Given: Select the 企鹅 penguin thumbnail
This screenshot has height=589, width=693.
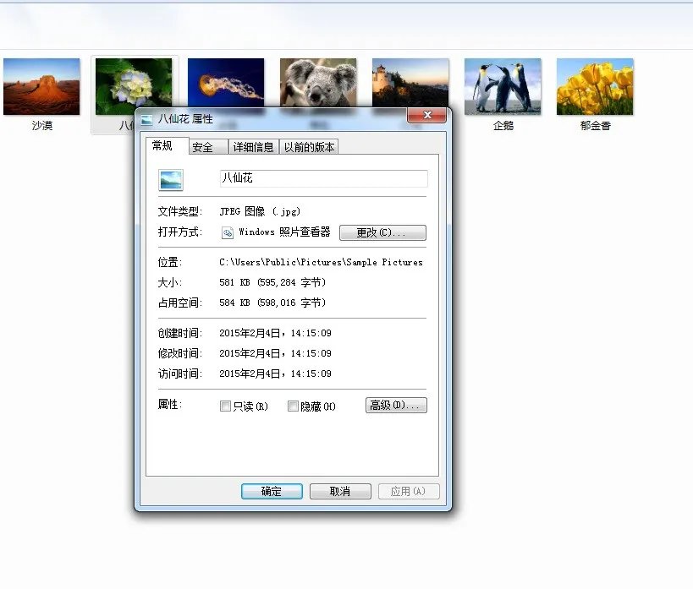Looking at the screenshot, I should point(503,82).
